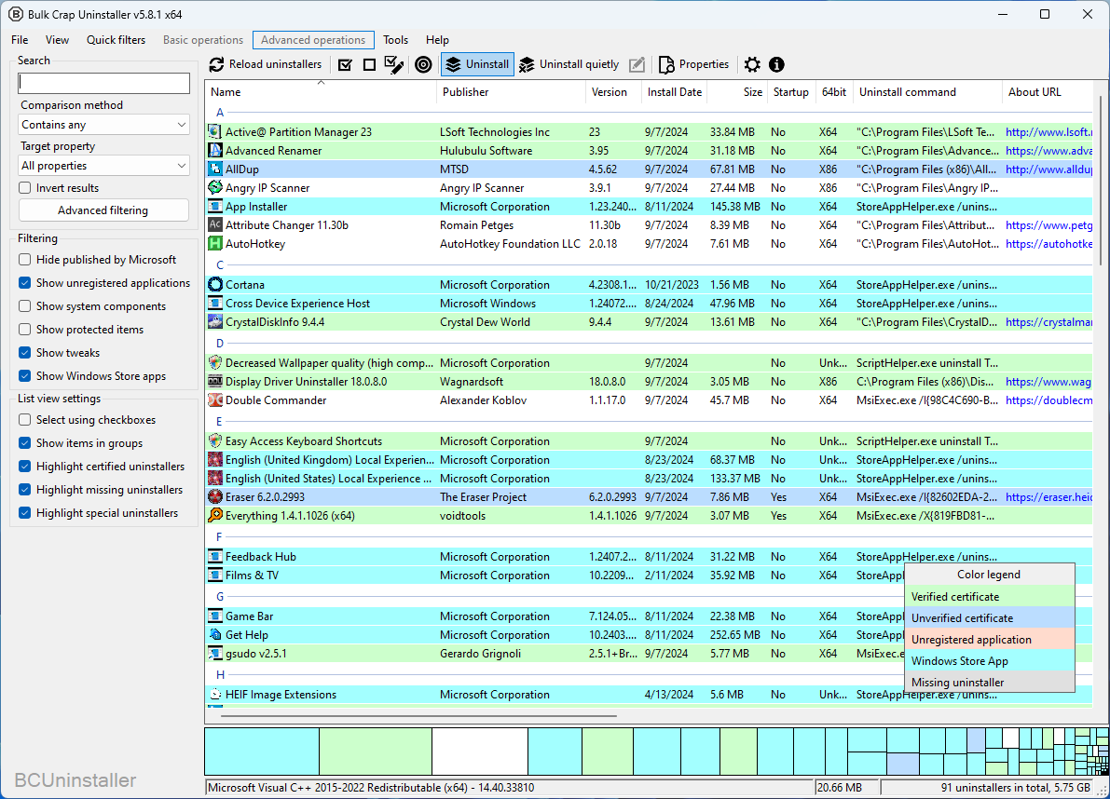
Task: Open the Quick filters menu
Action: click(116, 40)
